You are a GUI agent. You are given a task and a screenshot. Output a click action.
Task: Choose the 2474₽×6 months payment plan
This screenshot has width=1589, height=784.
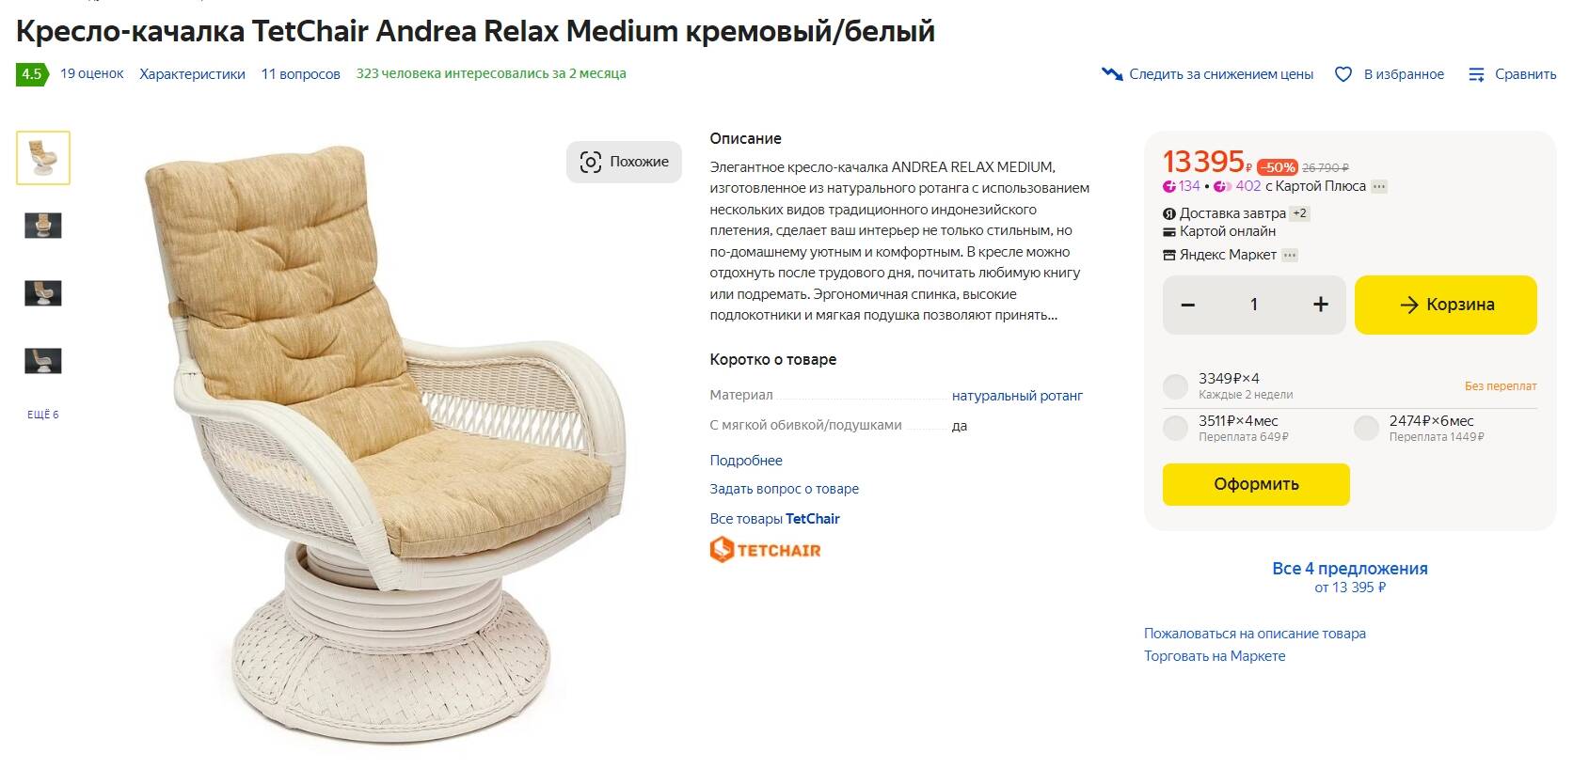coord(1366,429)
